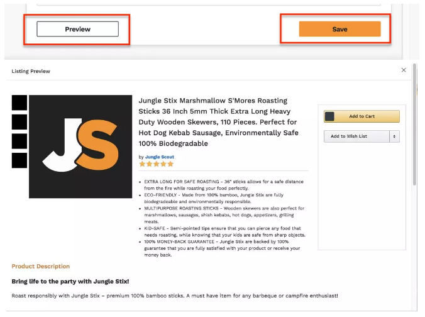Click the Listing Preview header label
The width and height of the screenshot is (425, 317).
click(x=31, y=71)
